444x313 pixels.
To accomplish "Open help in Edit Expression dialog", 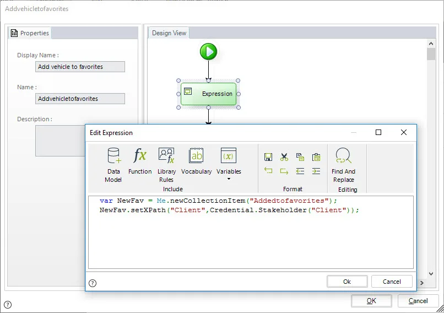I will tap(93, 283).
